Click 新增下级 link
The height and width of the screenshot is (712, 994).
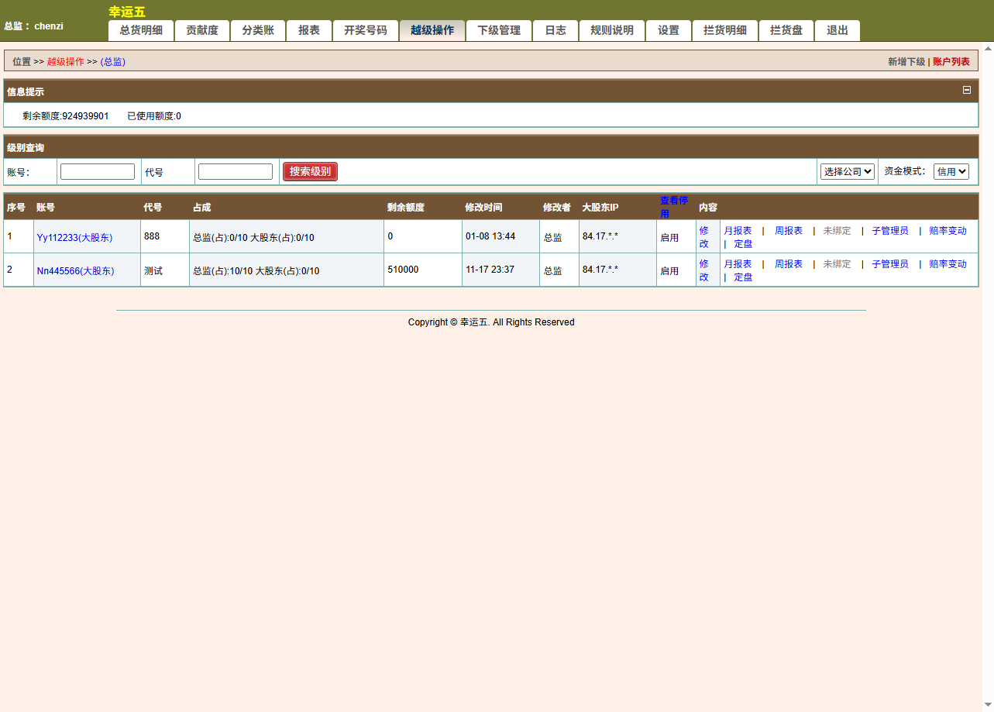(906, 61)
